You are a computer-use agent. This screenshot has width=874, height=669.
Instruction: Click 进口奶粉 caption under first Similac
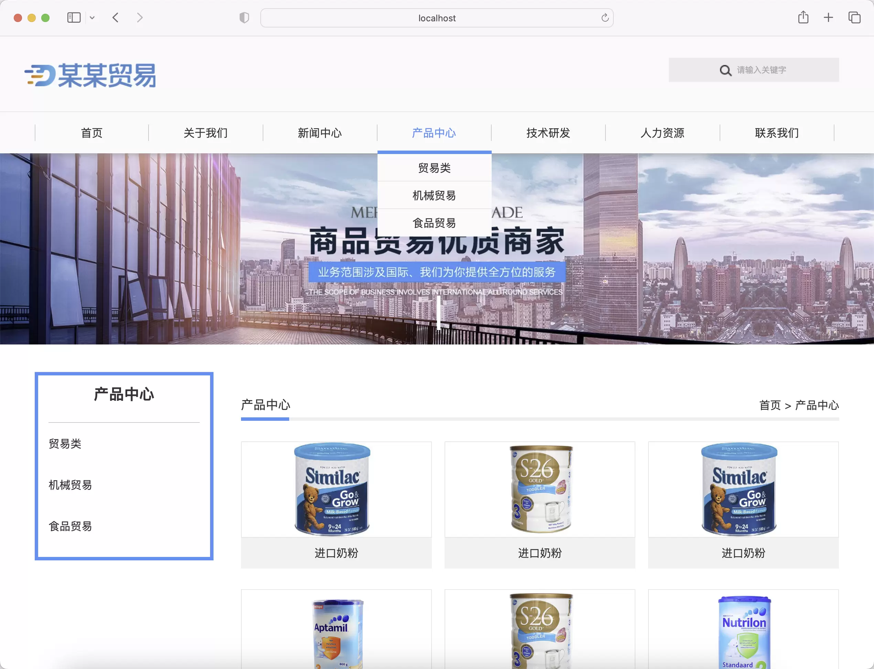click(336, 553)
